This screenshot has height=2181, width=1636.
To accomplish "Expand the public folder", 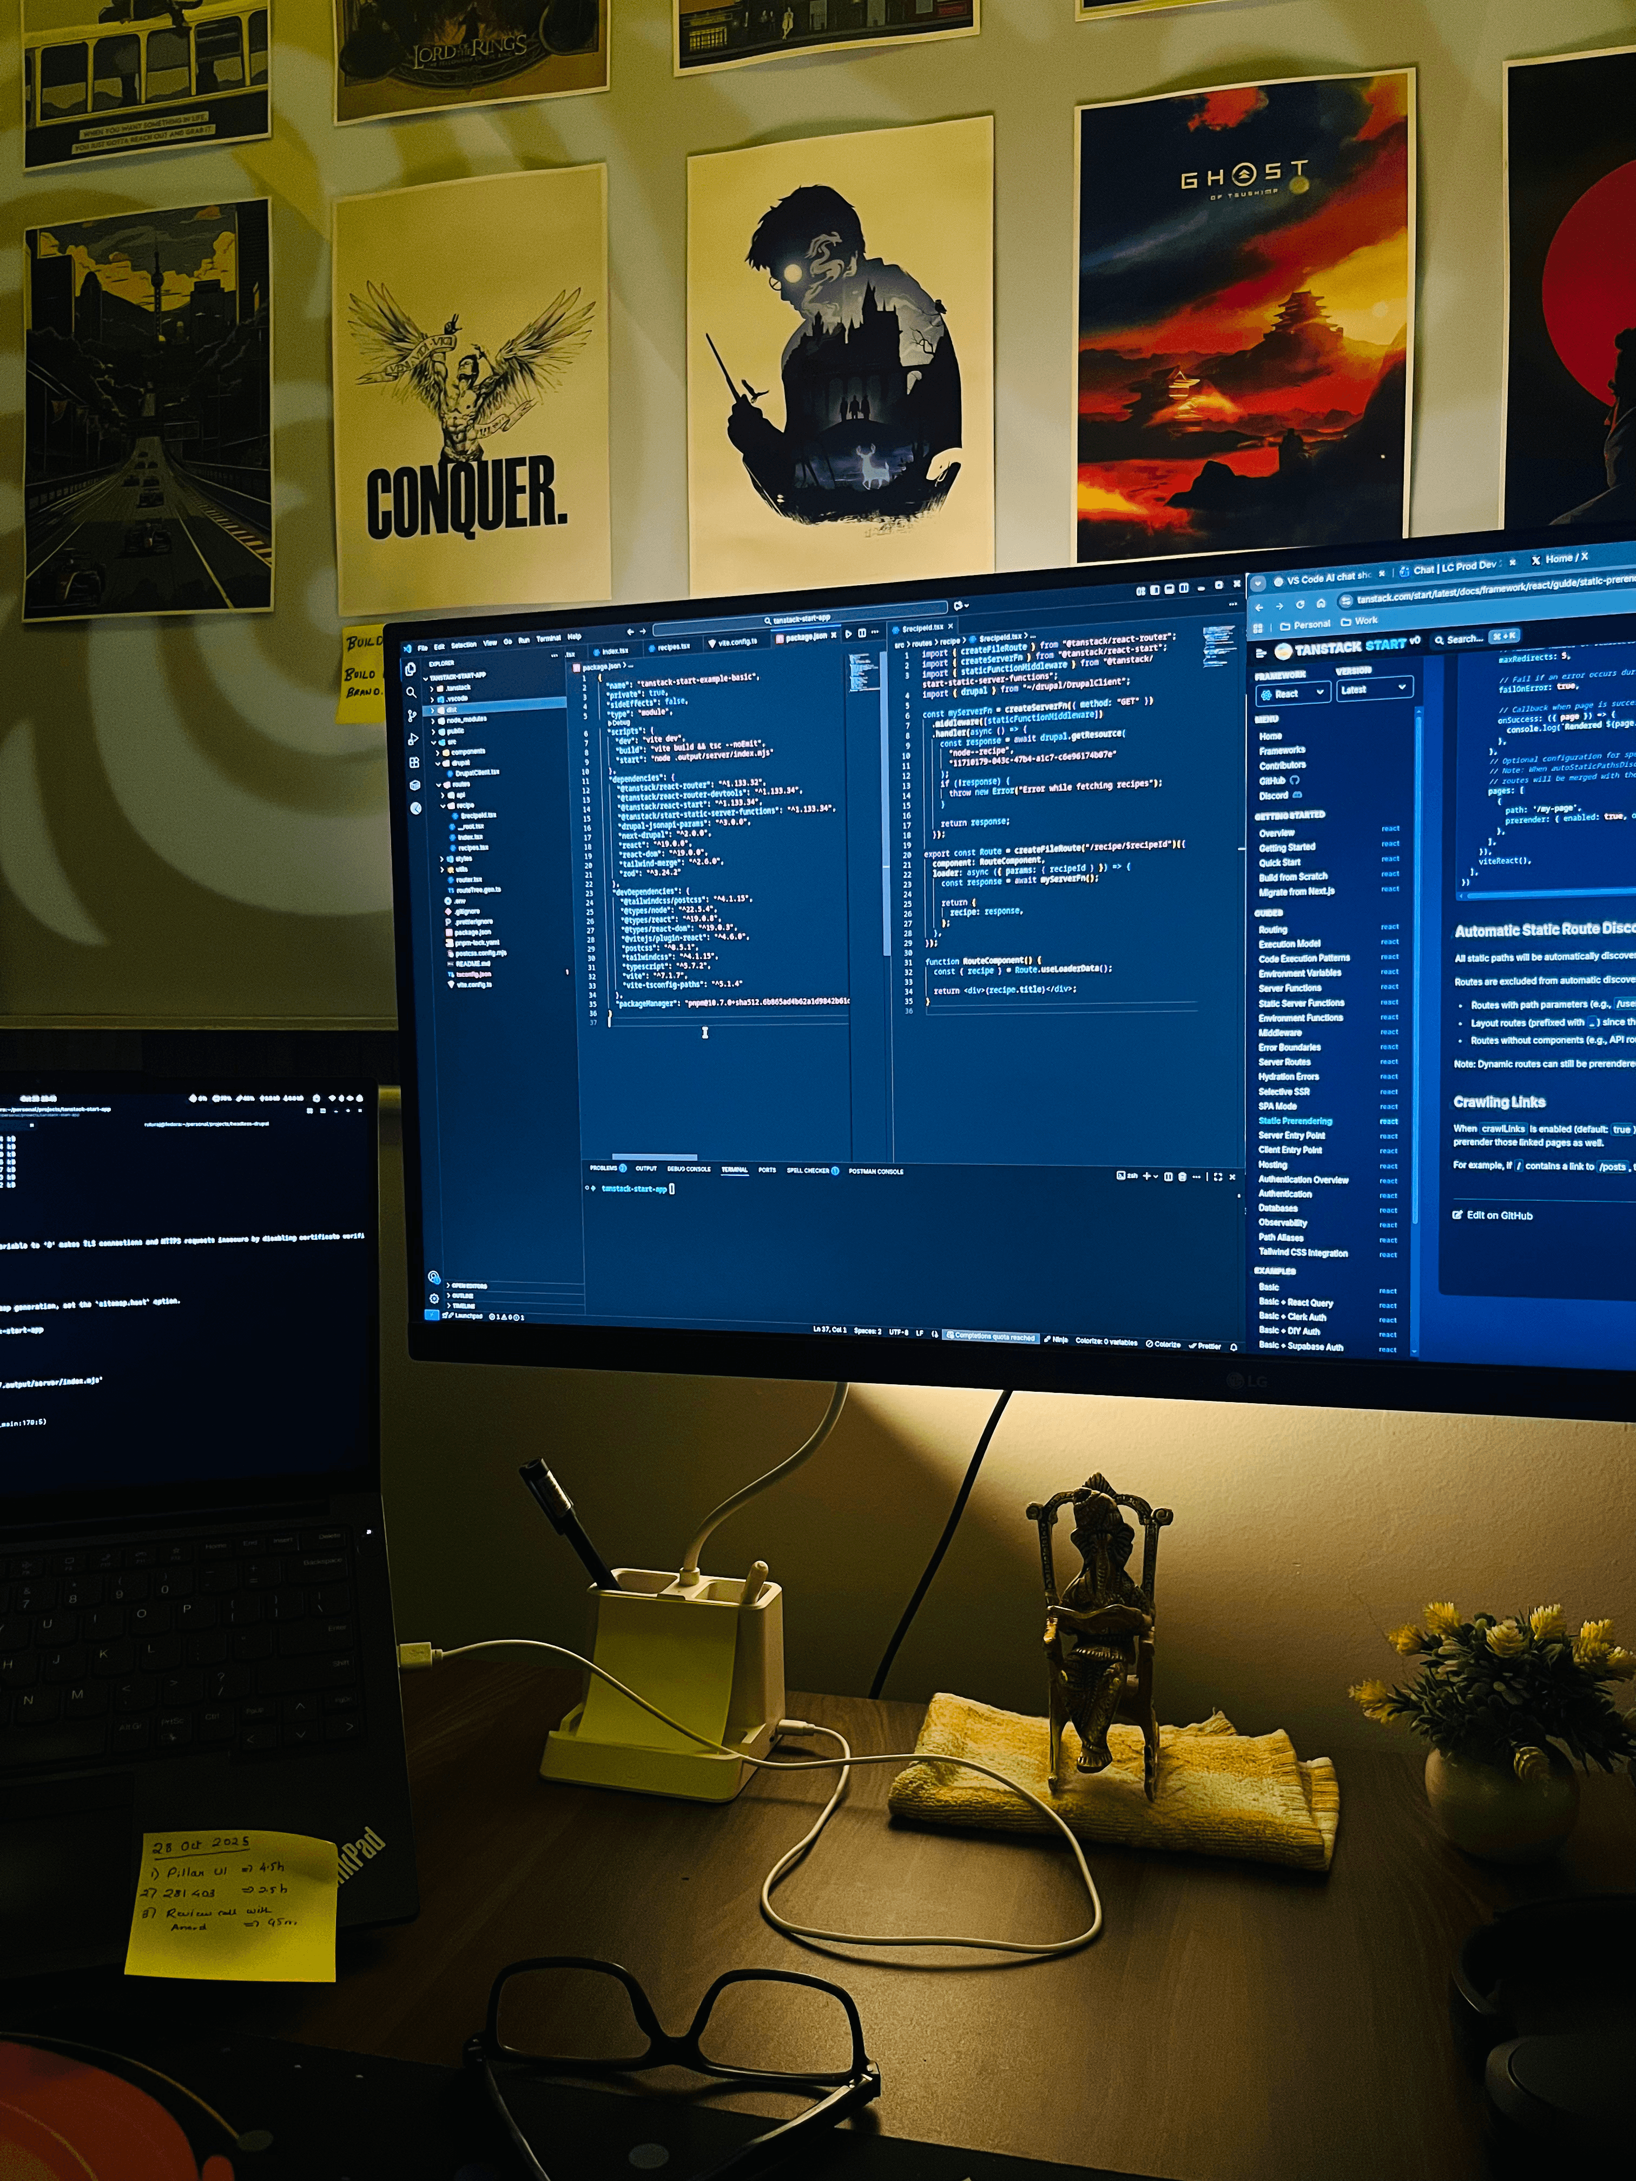I will (x=450, y=731).
